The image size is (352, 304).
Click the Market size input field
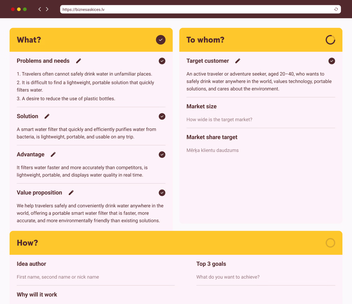point(261,119)
